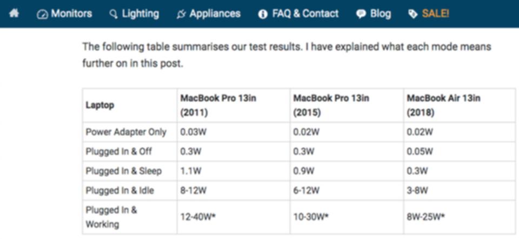
Task: Select the Power Adapter Only row label
Action: 126,132
